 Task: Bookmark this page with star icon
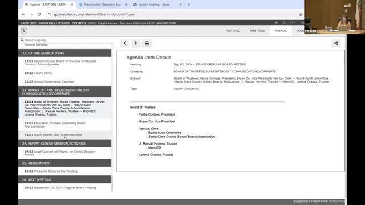(301, 14)
